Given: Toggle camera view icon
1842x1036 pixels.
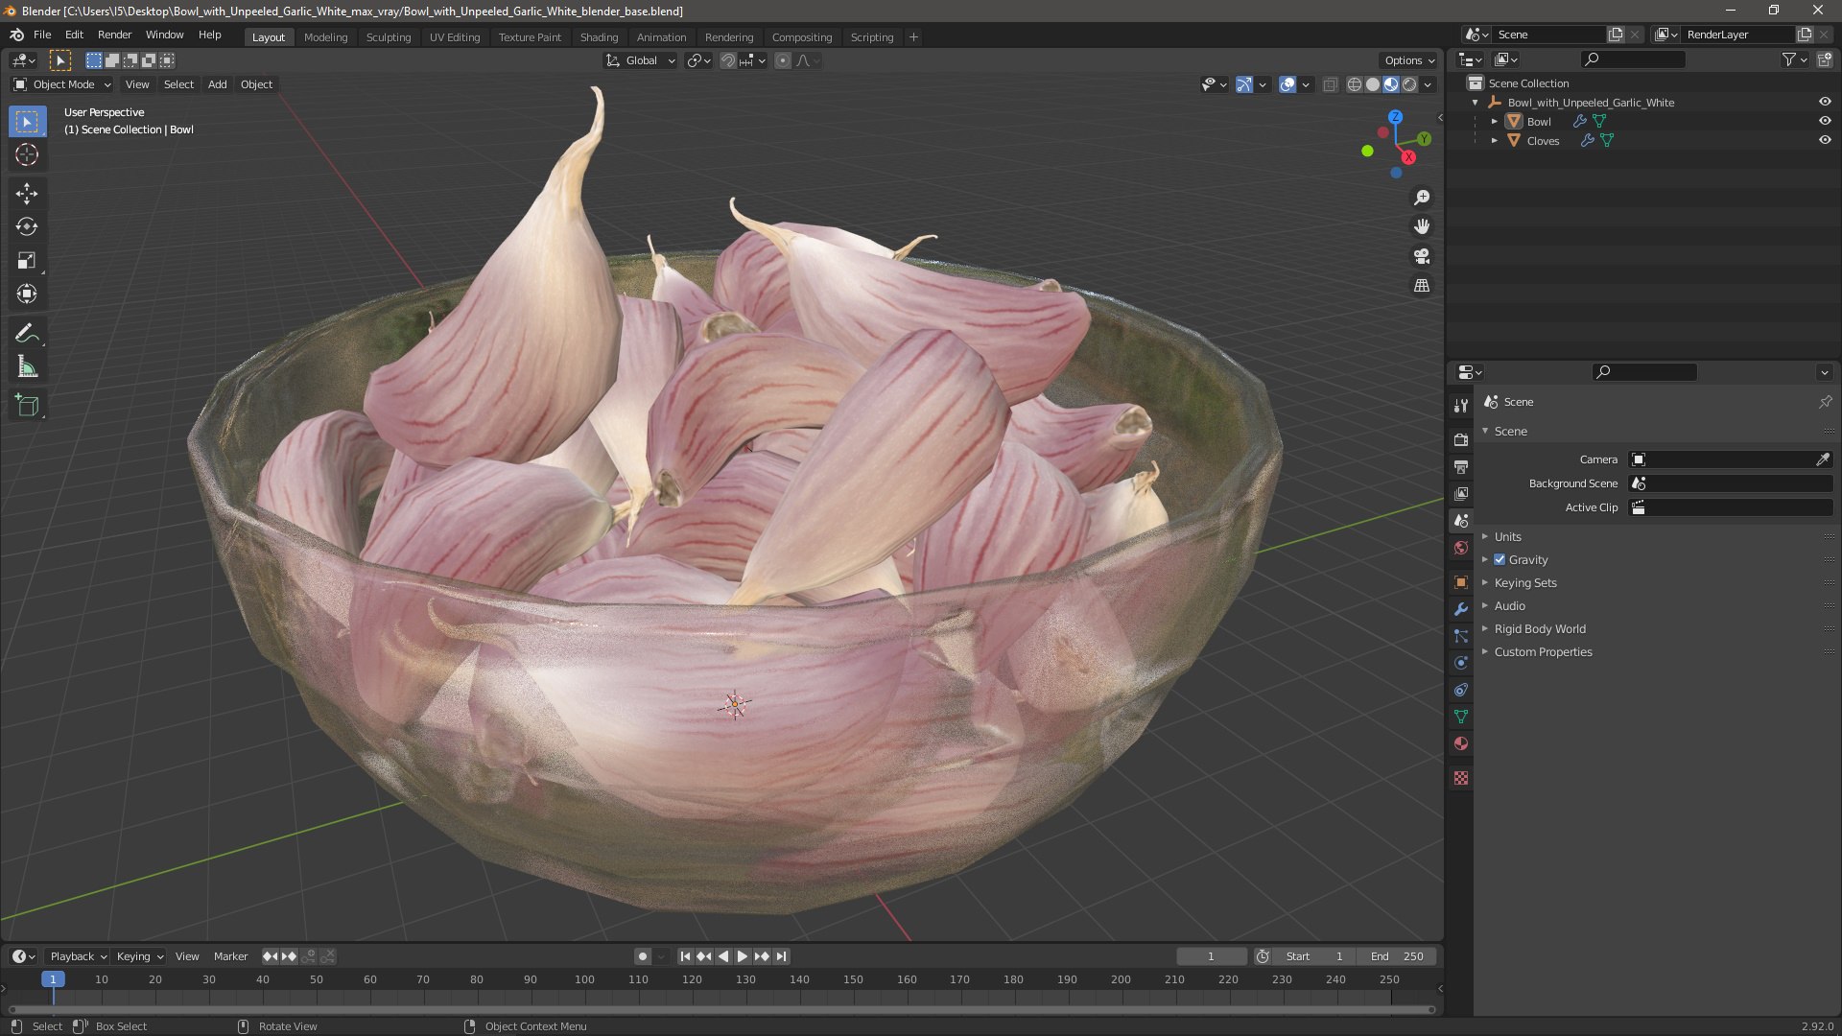Looking at the screenshot, I should [1422, 256].
